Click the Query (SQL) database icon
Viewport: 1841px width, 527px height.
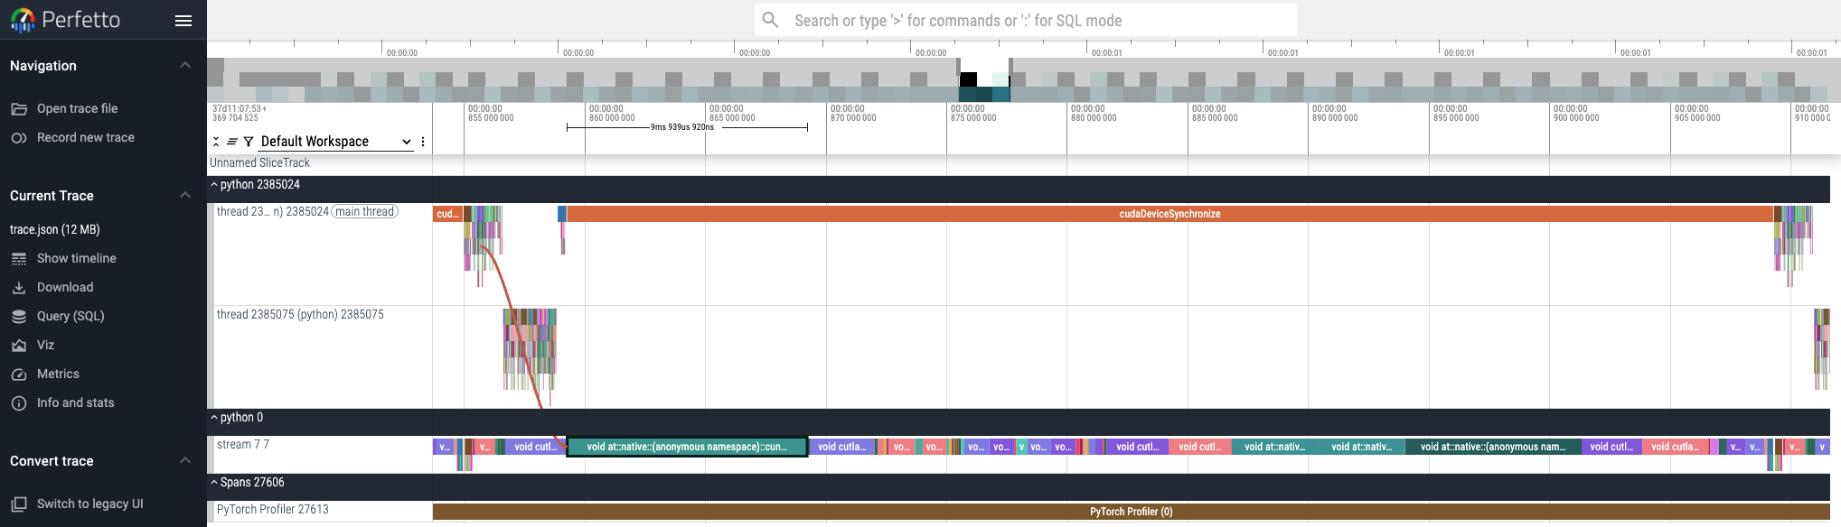tap(19, 317)
